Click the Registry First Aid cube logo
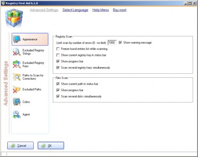This screenshot has width=198, height=157. (14, 18)
